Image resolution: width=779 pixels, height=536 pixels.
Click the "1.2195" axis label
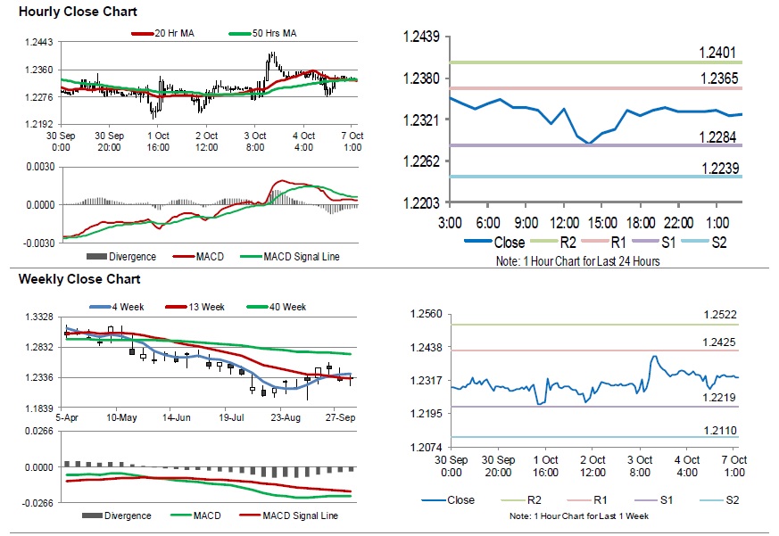(426, 414)
